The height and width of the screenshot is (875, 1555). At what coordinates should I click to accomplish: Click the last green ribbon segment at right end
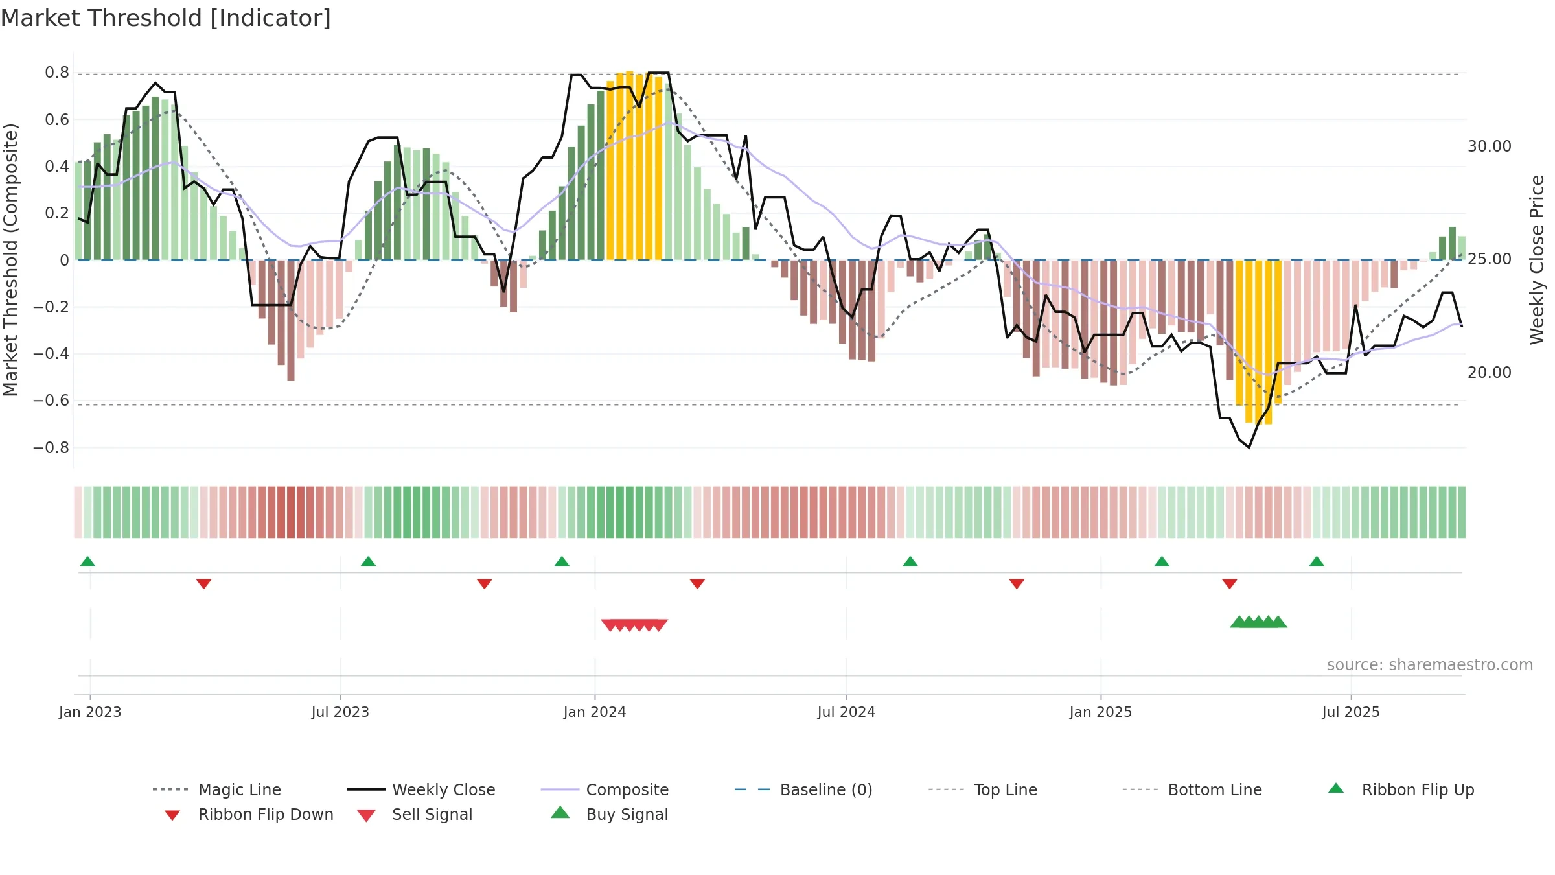(x=1462, y=512)
